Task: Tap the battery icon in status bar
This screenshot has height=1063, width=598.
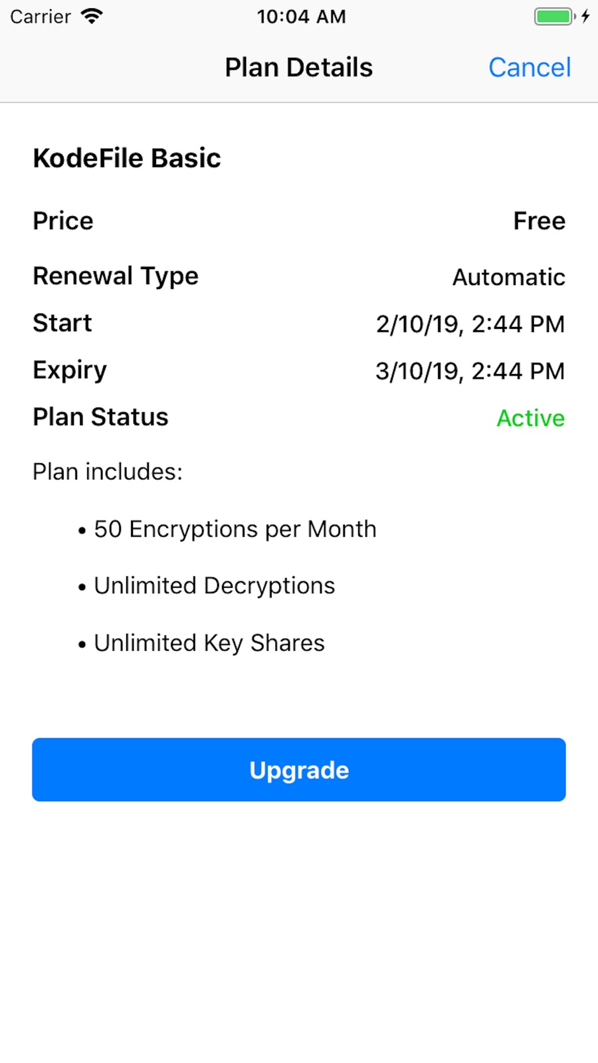Action: (x=553, y=16)
